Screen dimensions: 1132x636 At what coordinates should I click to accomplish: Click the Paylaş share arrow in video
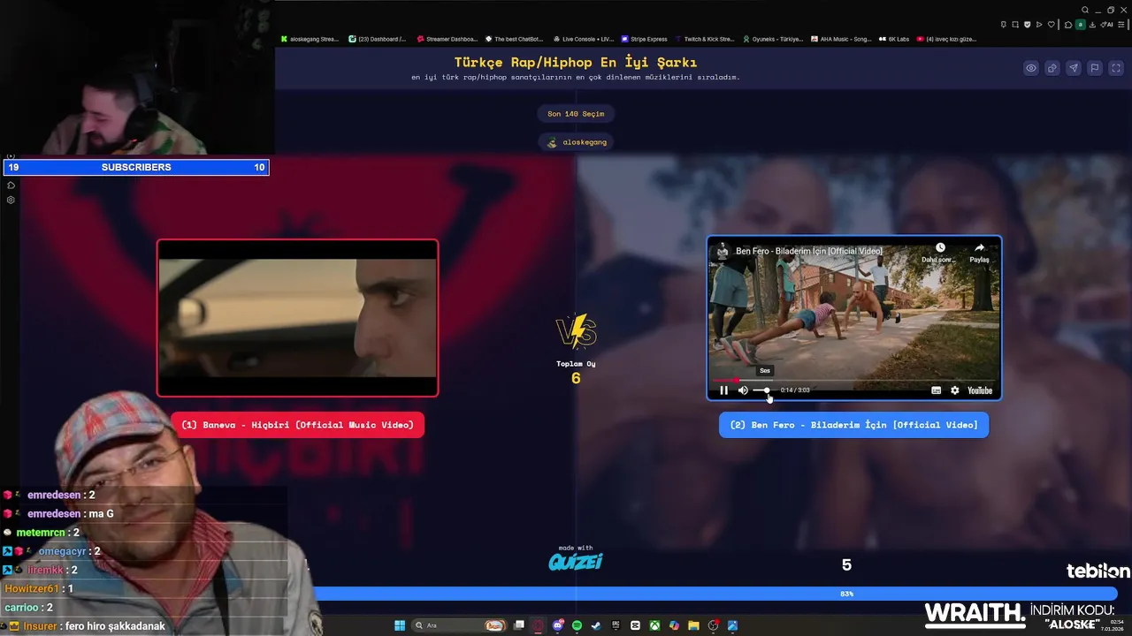(979, 253)
